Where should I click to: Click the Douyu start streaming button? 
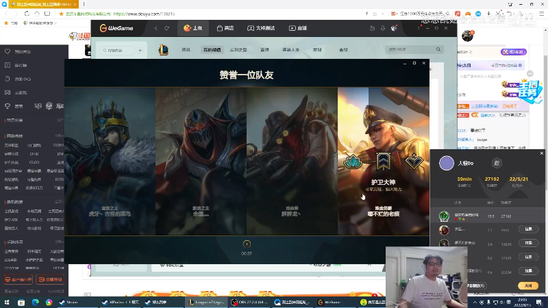[50, 280]
